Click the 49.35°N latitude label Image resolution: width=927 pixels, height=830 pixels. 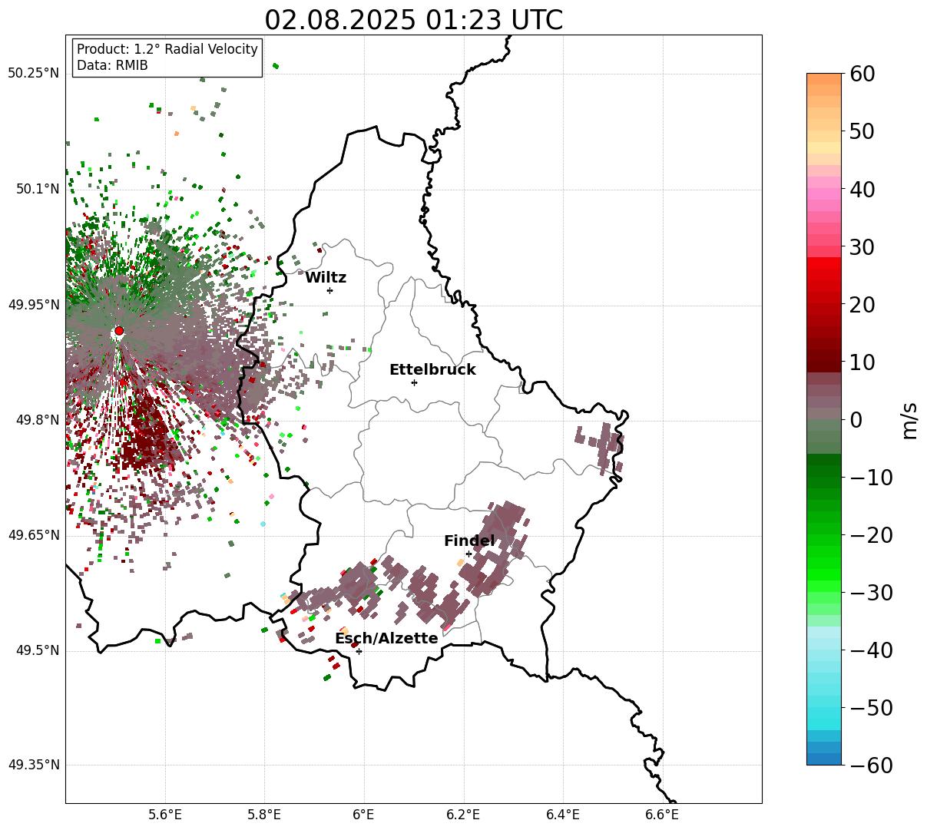(x=33, y=765)
